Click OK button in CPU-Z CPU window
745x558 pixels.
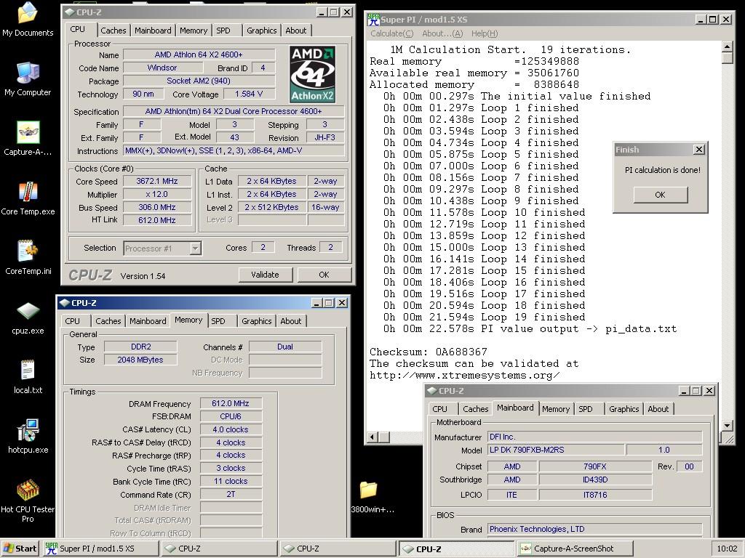324,275
